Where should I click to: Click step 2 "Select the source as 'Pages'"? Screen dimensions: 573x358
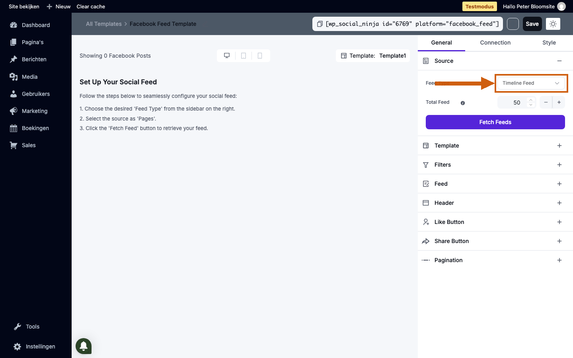118,119
